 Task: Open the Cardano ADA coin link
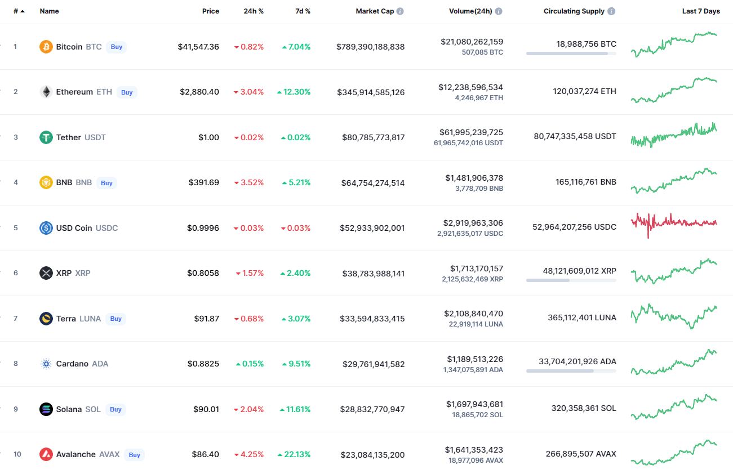pos(82,364)
